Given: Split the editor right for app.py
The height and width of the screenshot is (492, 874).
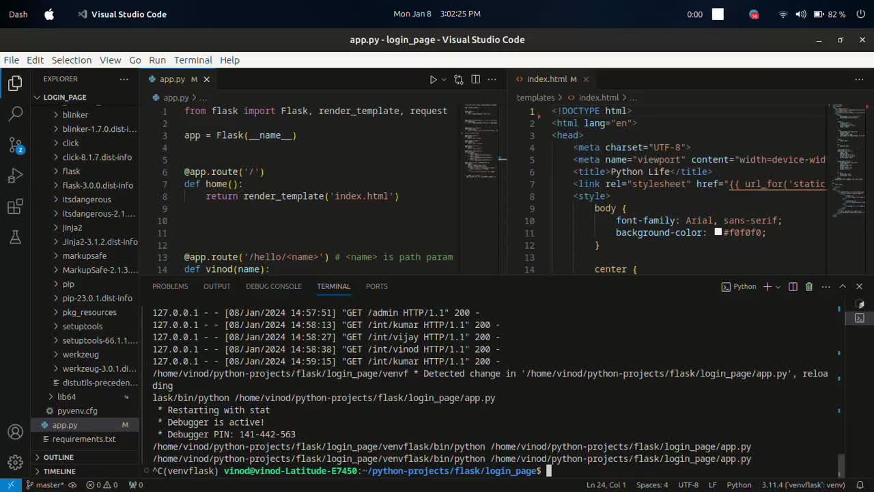Looking at the screenshot, I should click(x=475, y=79).
